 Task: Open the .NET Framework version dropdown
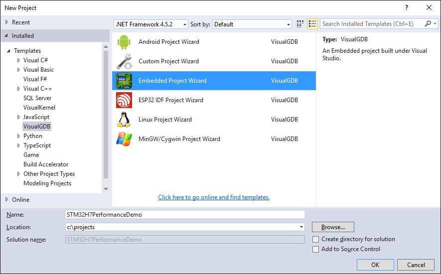tap(151, 24)
